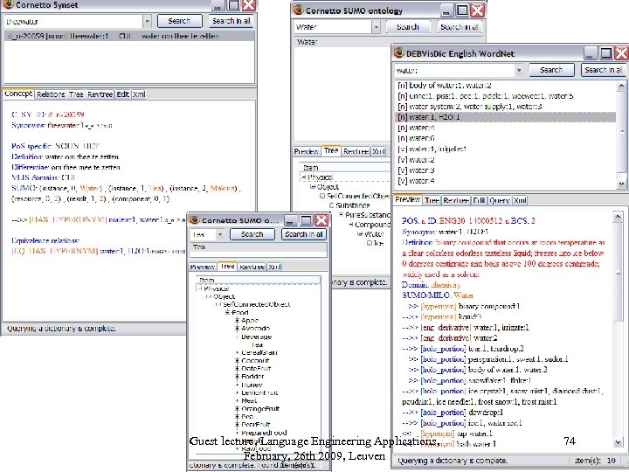Open the theewater query dropdown in Cornetto Synset
629x472 pixels.
[148, 21]
